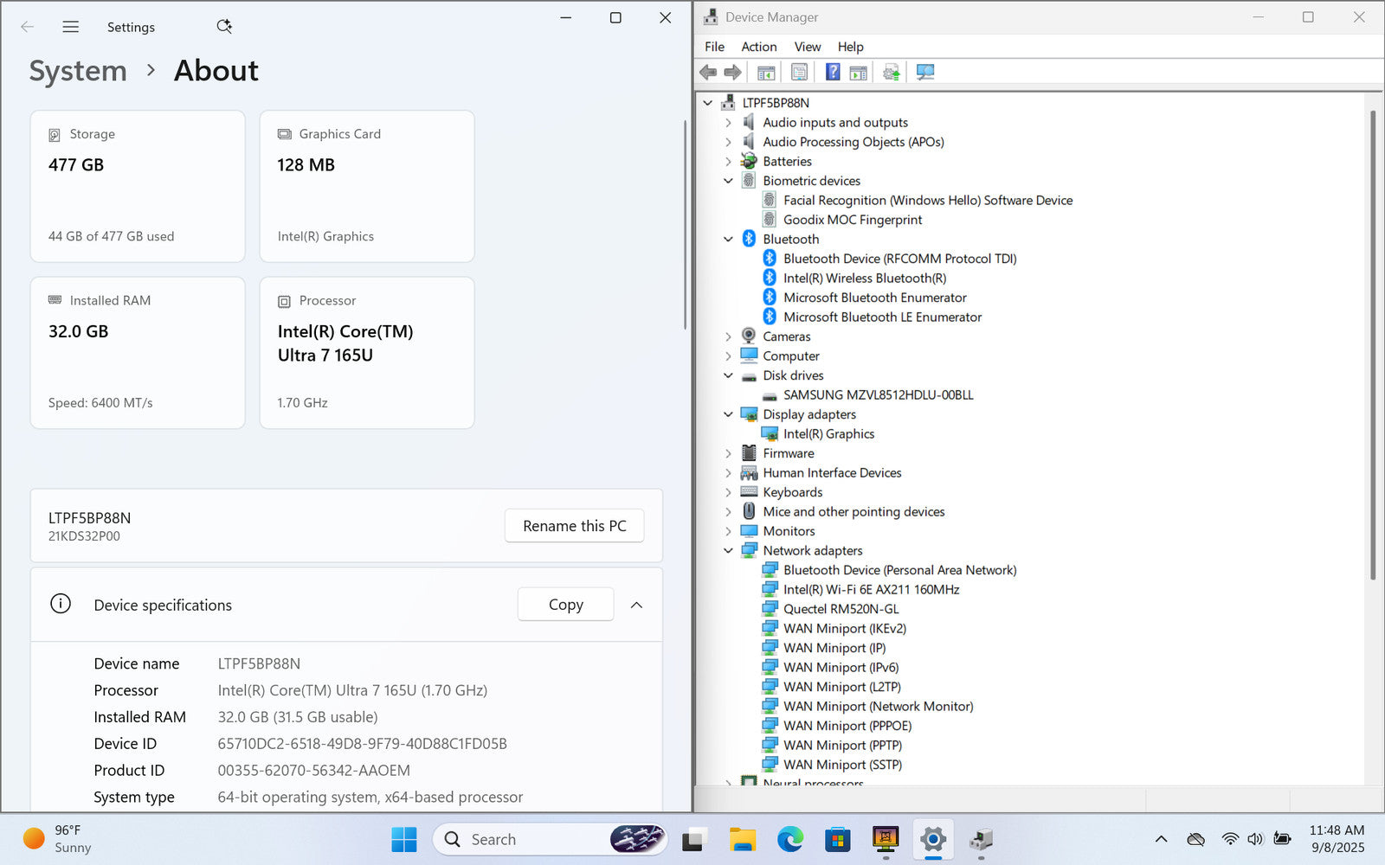Open the Graphics Card info card

click(x=367, y=186)
